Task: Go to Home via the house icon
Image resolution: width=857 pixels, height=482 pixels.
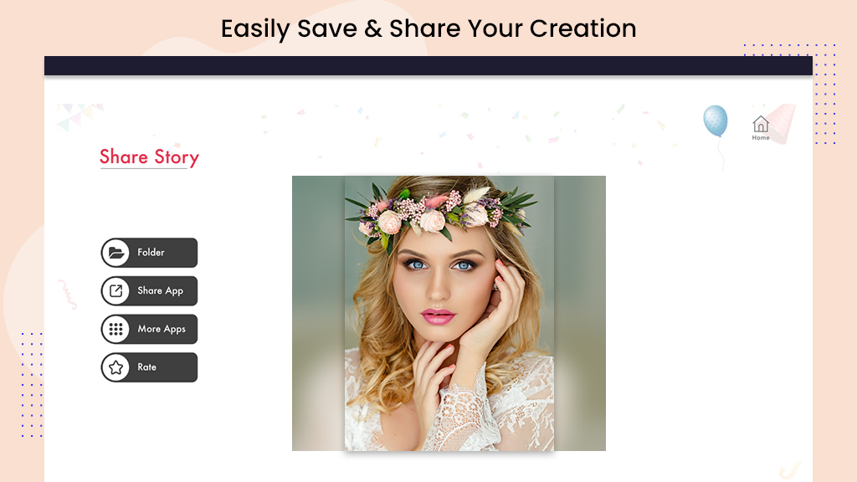Action: 760,124
